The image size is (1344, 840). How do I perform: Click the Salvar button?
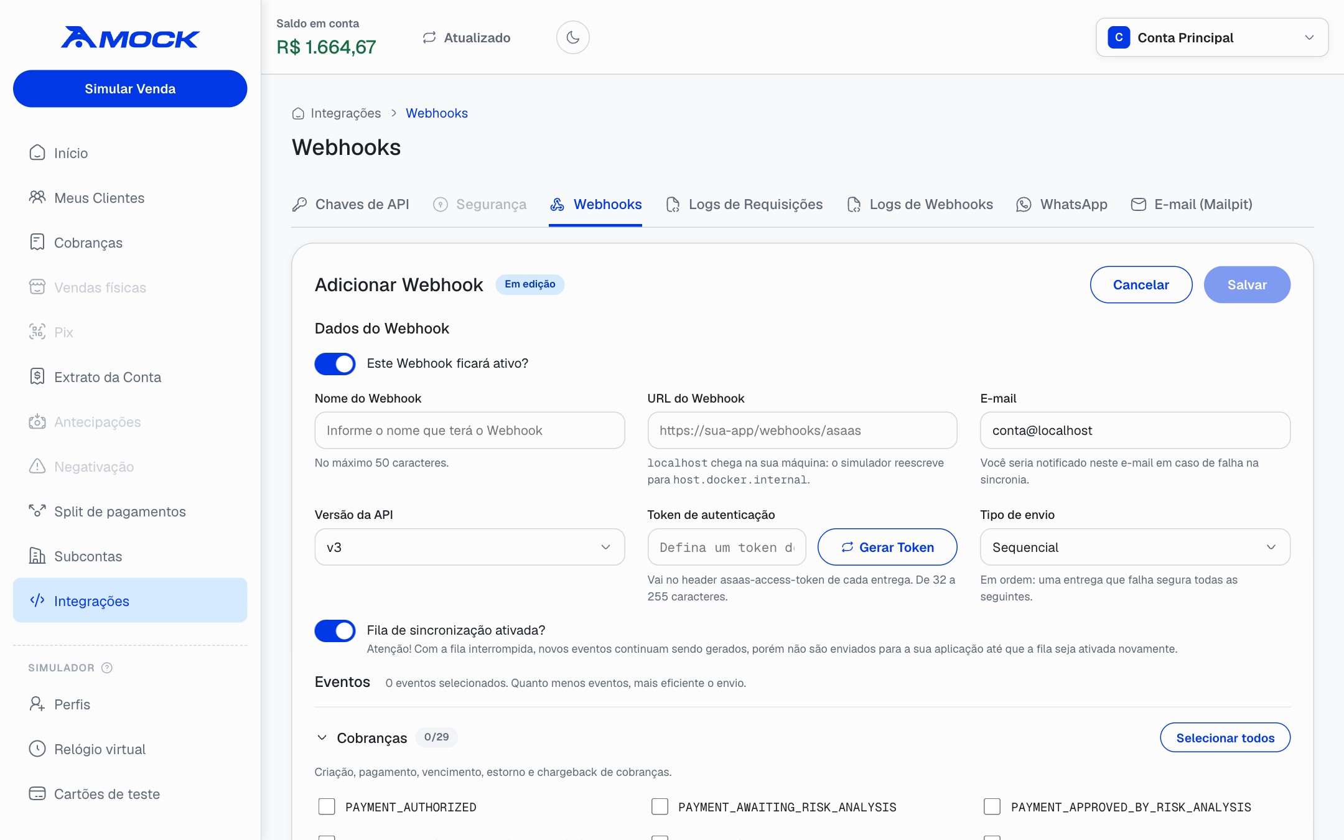pyautogui.click(x=1247, y=285)
